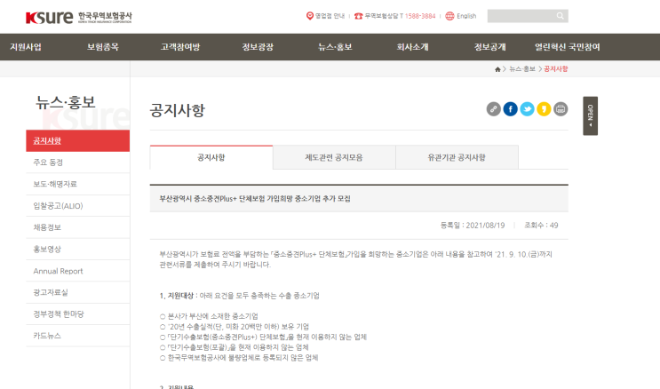Open the 고객참여방 main menu
The width and height of the screenshot is (660, 389).
(x=180, y=47)
